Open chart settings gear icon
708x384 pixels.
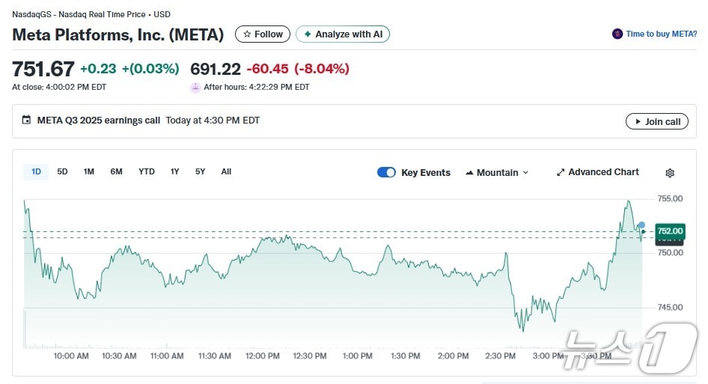(670, 173)
